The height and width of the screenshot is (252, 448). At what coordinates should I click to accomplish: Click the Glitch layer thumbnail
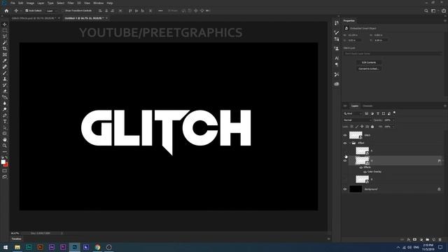click(356, 135)
